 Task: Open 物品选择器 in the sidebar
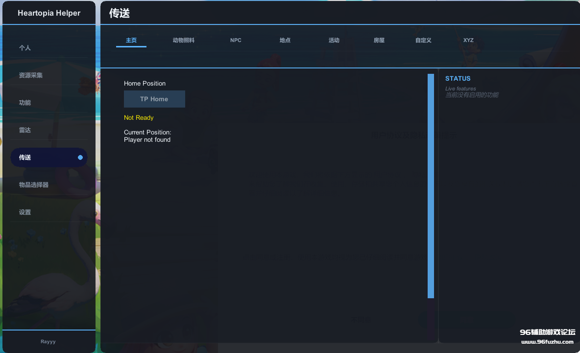click(x=34, y=185)
